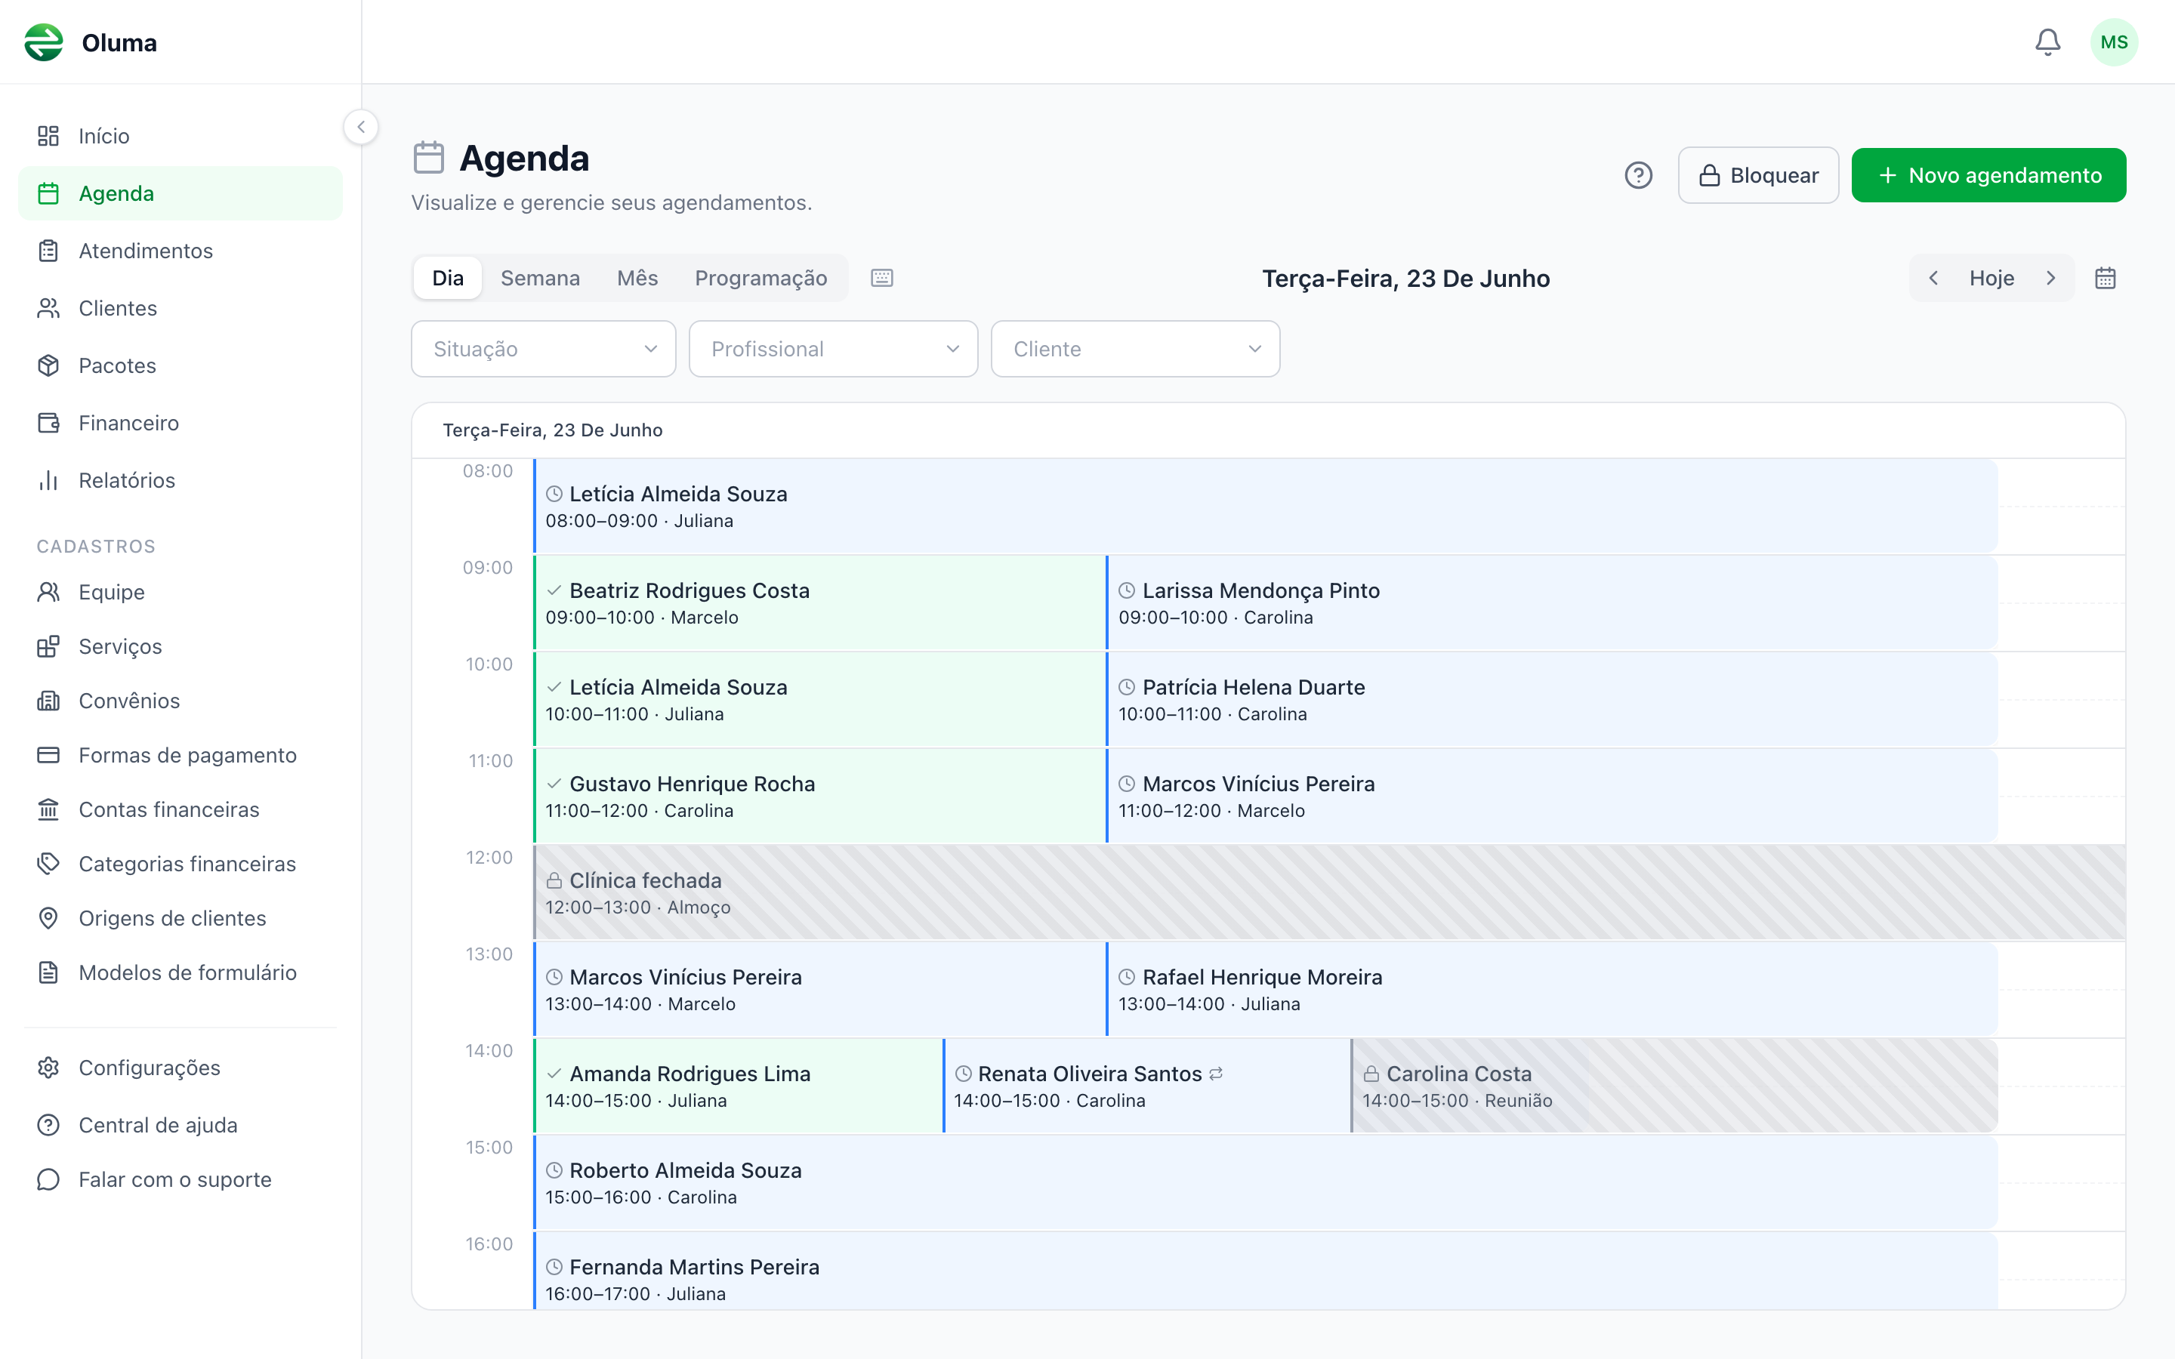Open the Profissional filter dropdown
The image size is (2175, 1359).
click(833, 349)
